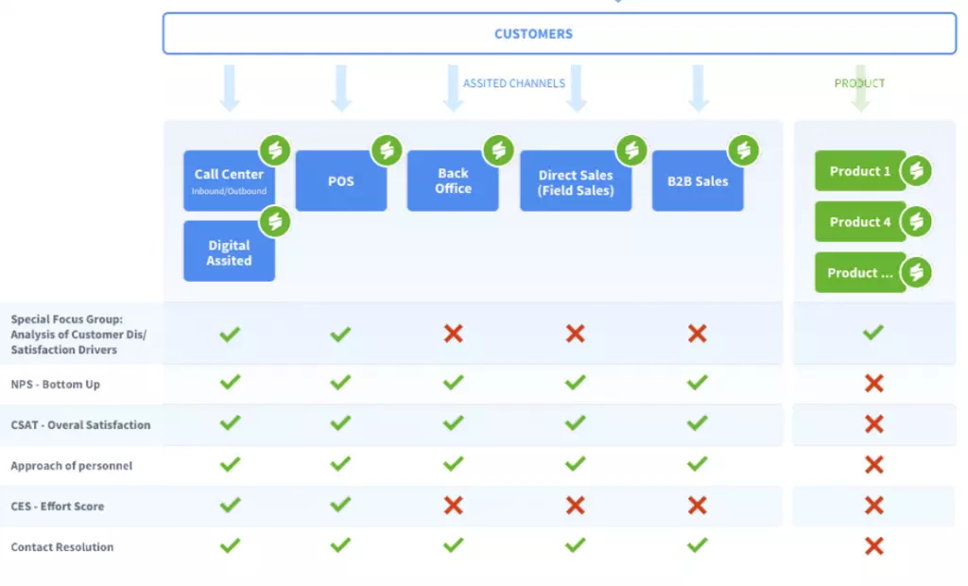Open the Direct Sales (Field Sales) box
Viewport: 968px width, 586px height.
pyautogui.click(x=576, y=181)
